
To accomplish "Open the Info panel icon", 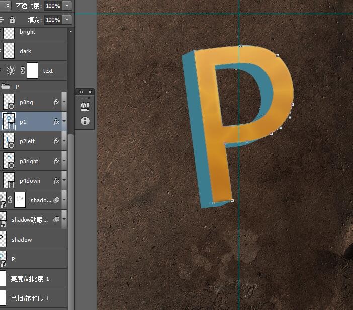I will [x=84, y=121].
